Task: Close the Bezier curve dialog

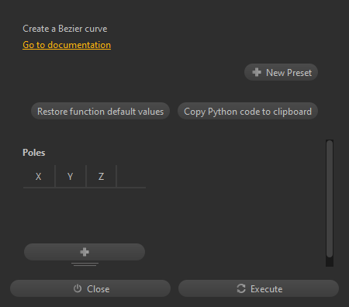Action: pos(90,288)
